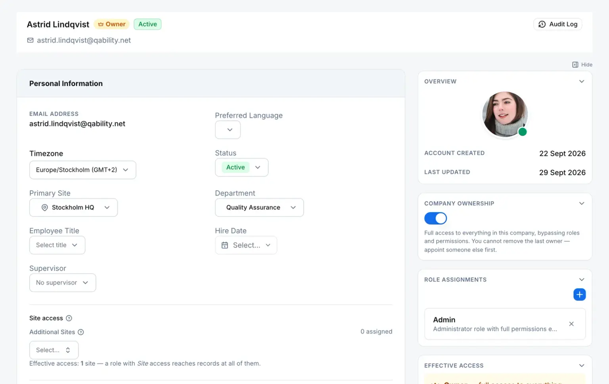Open the Status dropdown showing Active
This screenshot has width=609, height=384.
(x=241, y=167)
